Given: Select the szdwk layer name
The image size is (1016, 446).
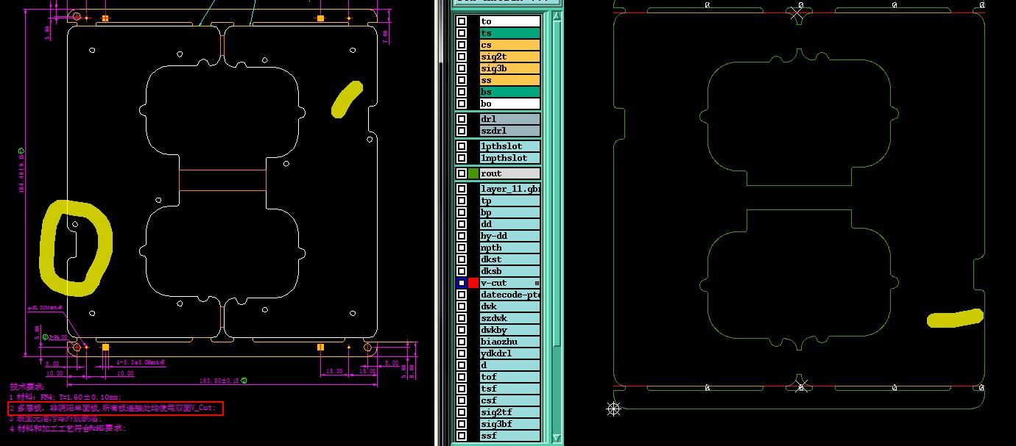Looking at the screenshot, I should (x=509, y=318).
